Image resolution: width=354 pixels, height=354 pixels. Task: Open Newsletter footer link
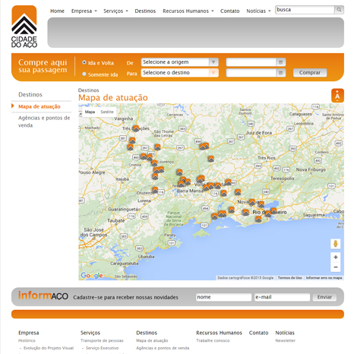click(286, 340)
